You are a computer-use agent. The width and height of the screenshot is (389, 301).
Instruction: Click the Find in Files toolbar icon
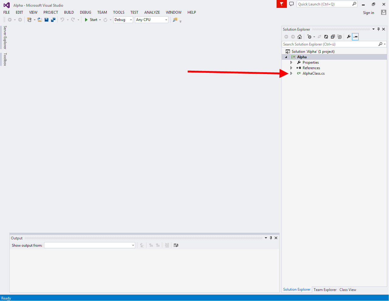click(175, 20)
